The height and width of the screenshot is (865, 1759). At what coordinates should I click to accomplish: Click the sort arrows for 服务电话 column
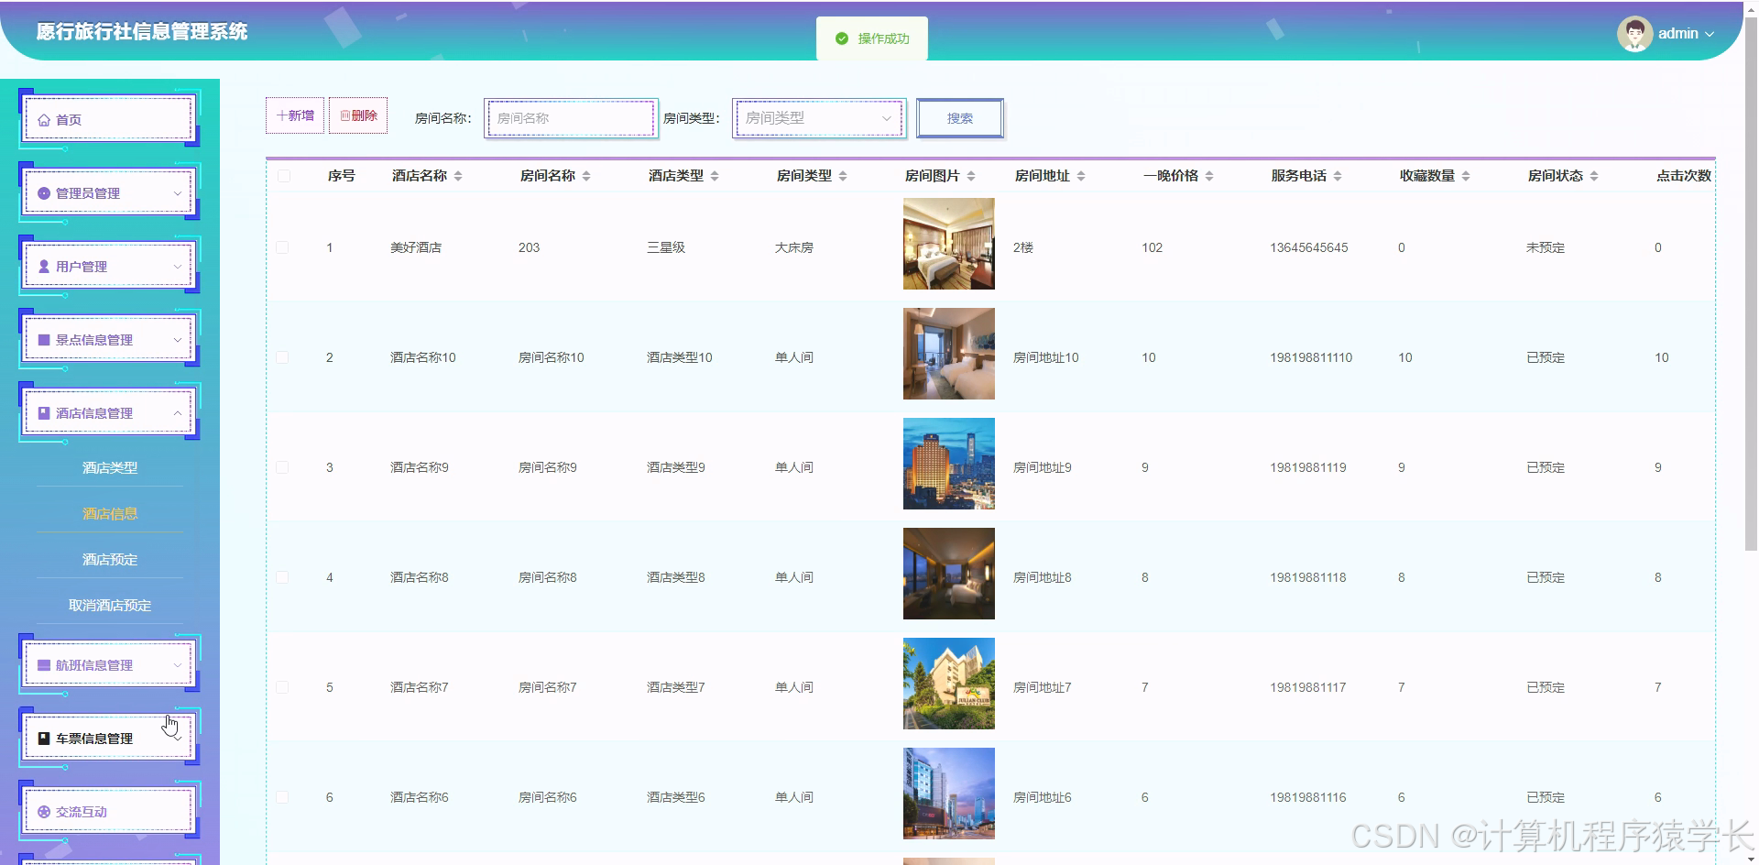point(1338,176)
